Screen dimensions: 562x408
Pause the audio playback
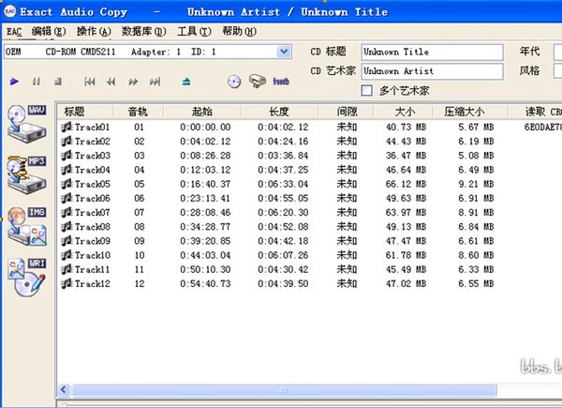[37, 82]
